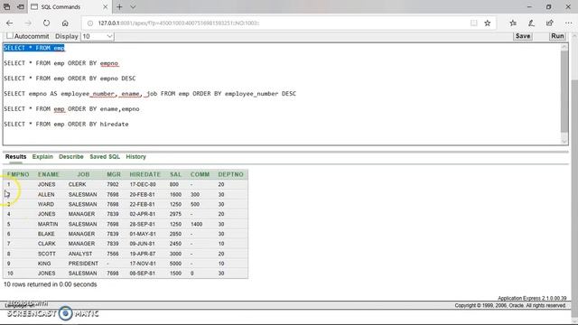Click the 17-DEC-80 hire date cell
Image resolution: width=578 pixels, height=325 pixels.
point(143,184)
